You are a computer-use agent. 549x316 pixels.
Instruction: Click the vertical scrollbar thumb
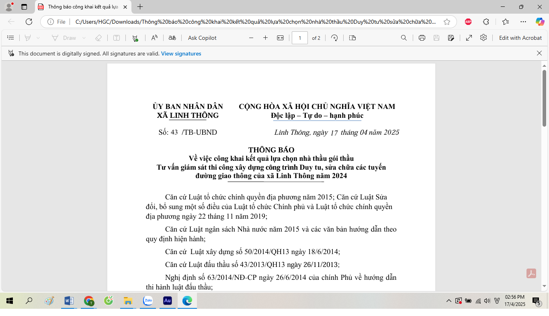point(545,98)
